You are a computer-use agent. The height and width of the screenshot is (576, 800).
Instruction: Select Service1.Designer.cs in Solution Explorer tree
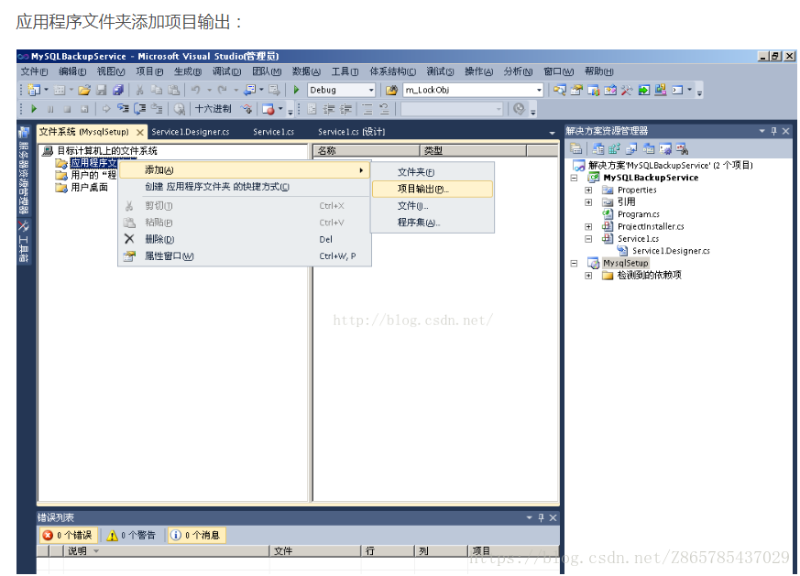pos(671,251)
